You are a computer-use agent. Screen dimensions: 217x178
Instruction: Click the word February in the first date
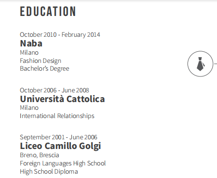pos(74,35)
